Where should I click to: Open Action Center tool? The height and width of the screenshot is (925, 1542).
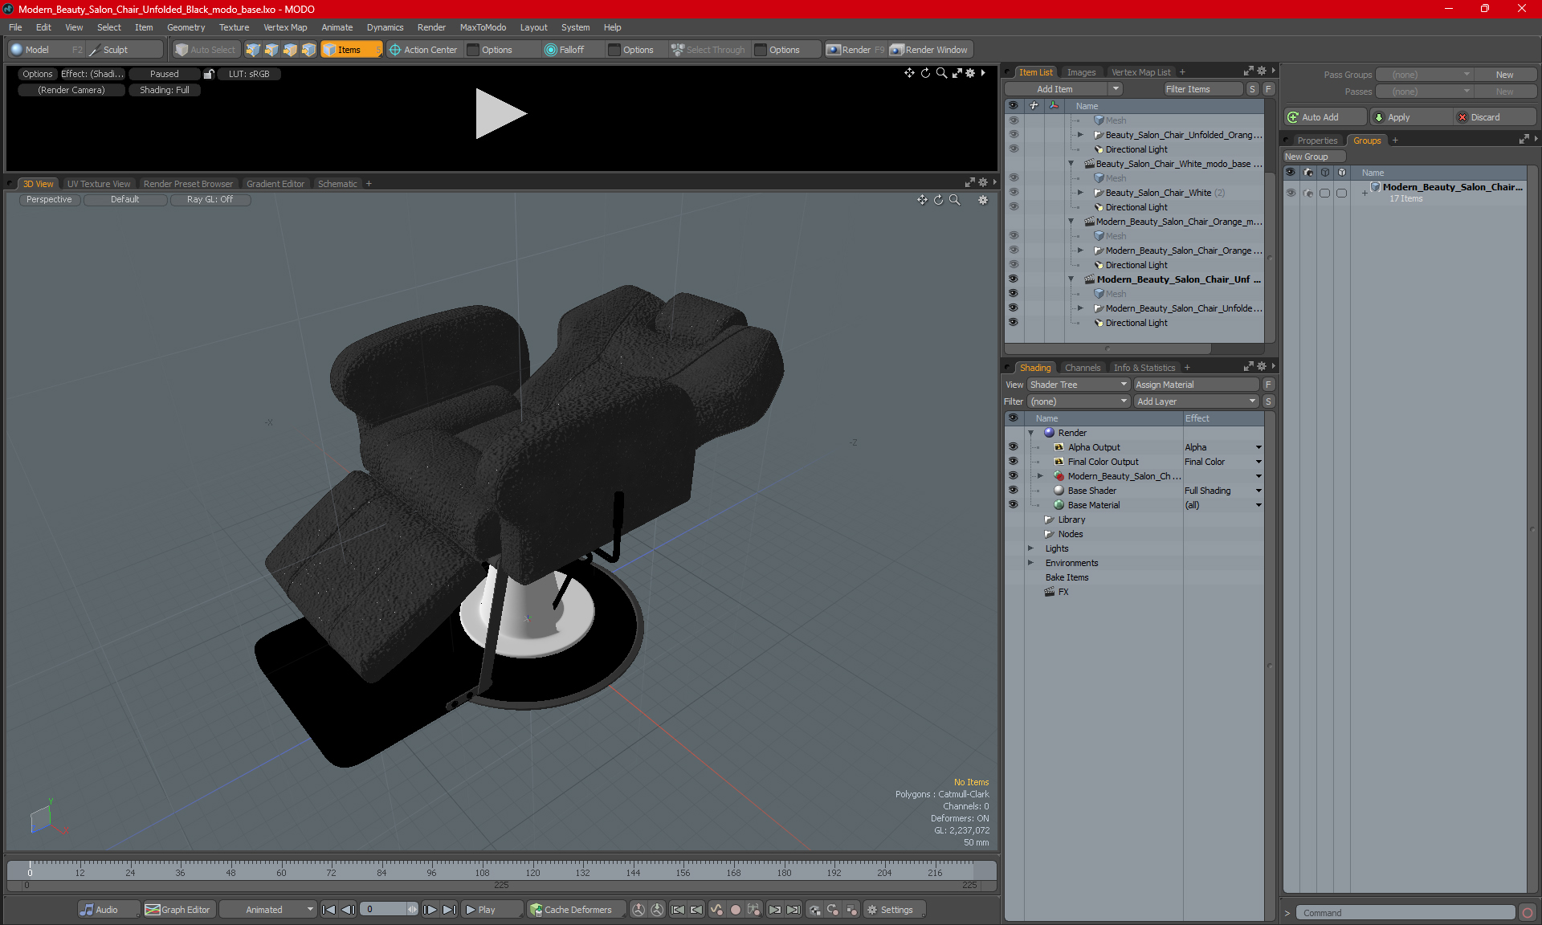(x=423, y=50)
